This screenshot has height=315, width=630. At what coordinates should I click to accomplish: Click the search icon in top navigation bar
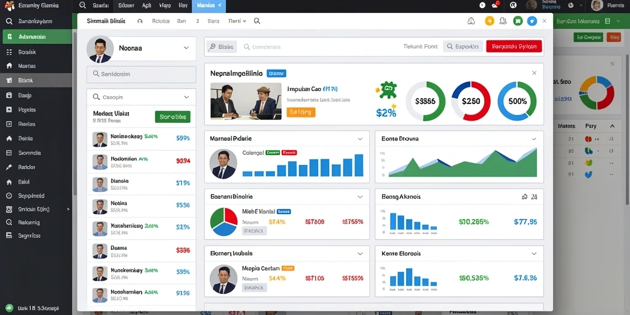[x=83, y=5]
